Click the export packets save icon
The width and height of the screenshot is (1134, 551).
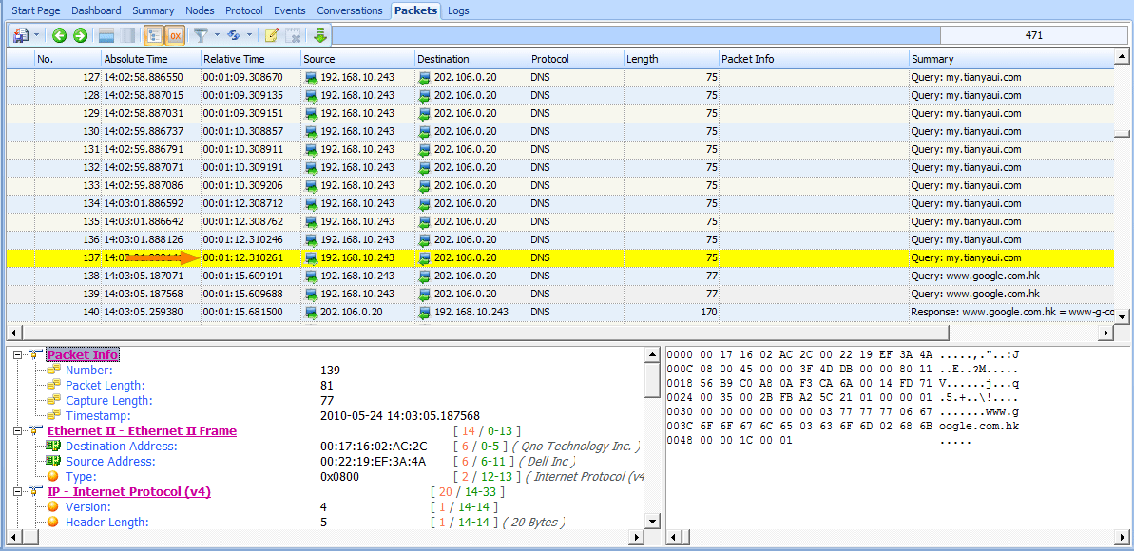pos(20,35)
